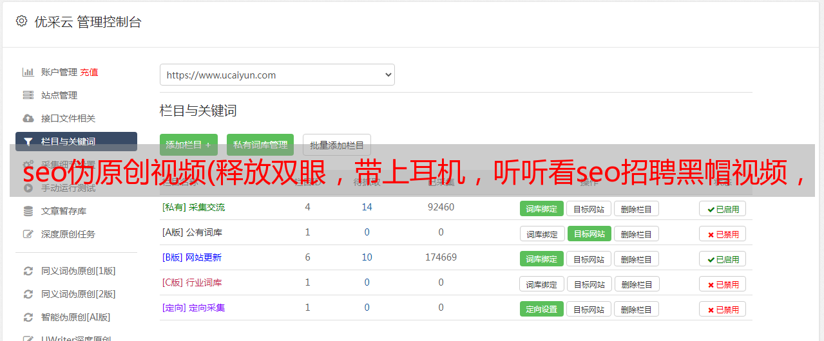824x341 pixels.
Task: Toggle 已启用 status for 采集交流
Action: (x=722, y=208)
